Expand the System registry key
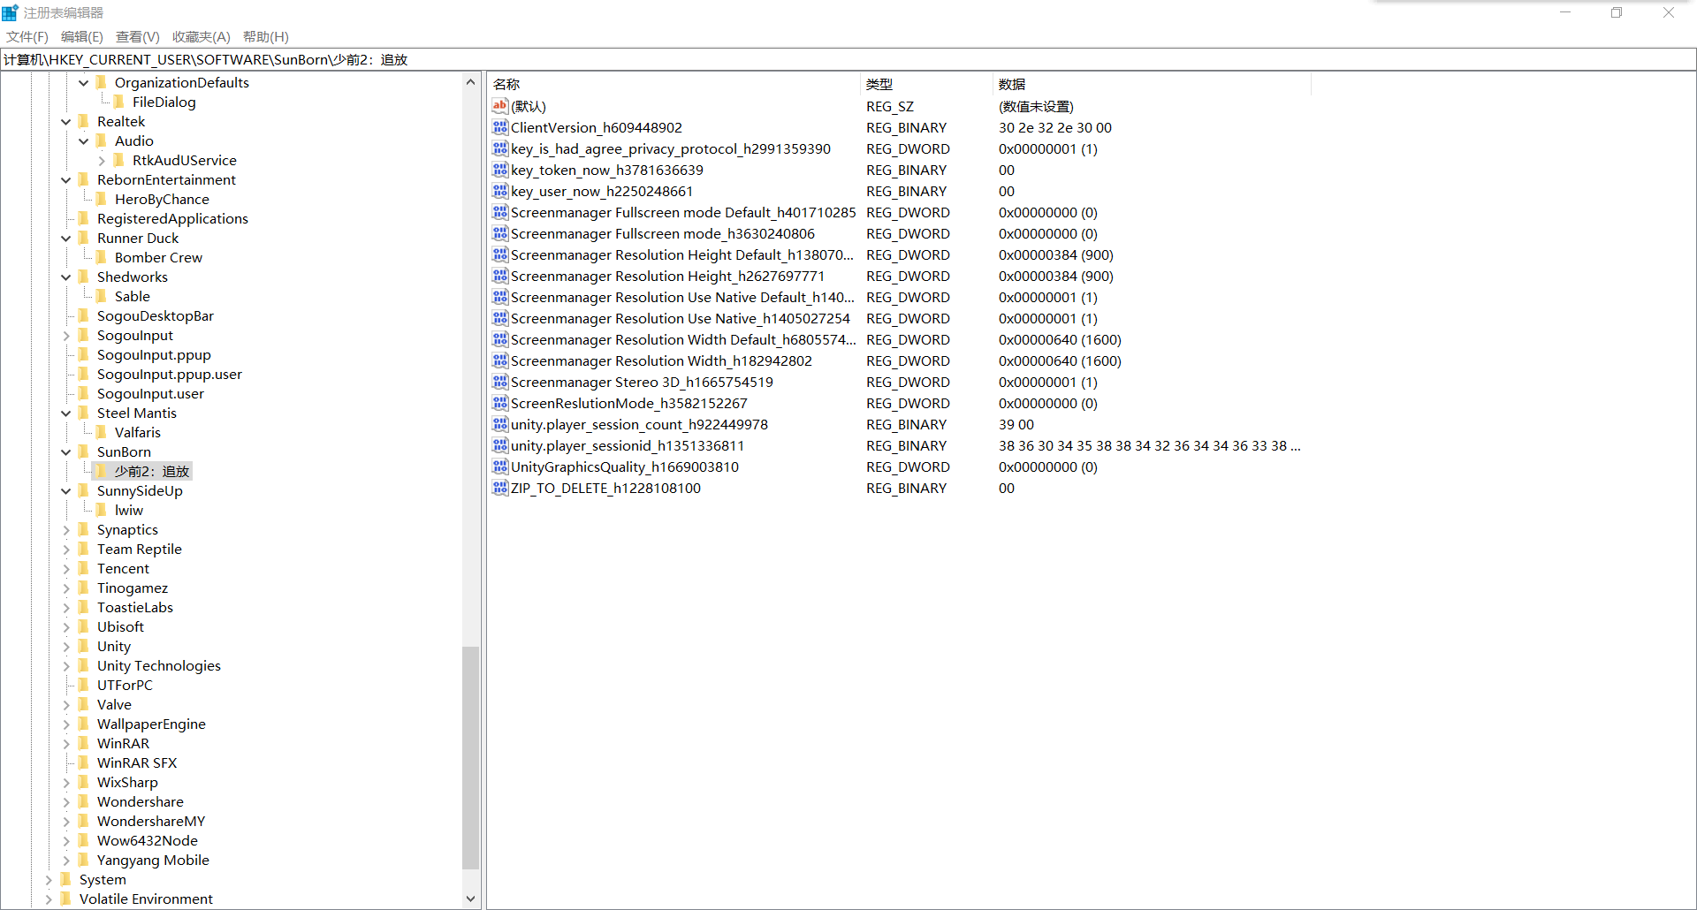 tap(49, 880)
